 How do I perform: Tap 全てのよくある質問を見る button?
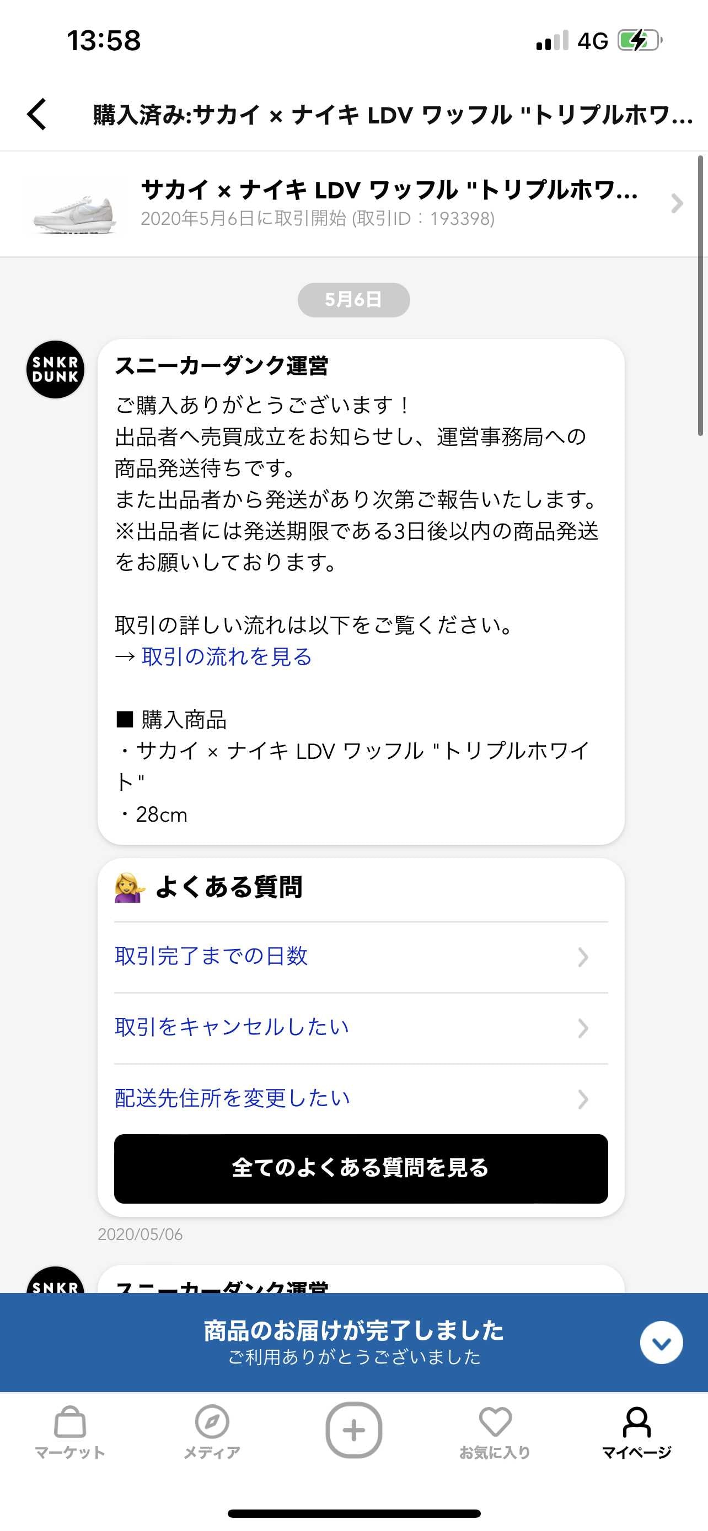click(361, 1168)
